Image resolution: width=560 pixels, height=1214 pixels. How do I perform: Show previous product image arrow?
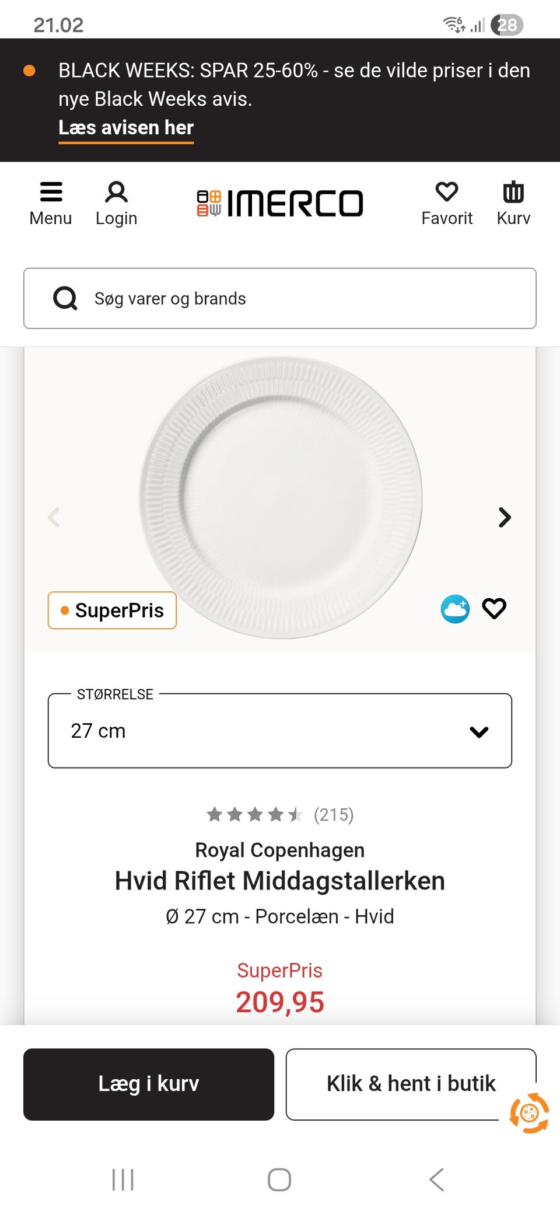(x=54, y=517)
